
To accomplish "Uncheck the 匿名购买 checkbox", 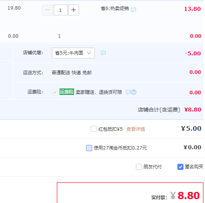I will pyautogui.click(x=180, y=167).
